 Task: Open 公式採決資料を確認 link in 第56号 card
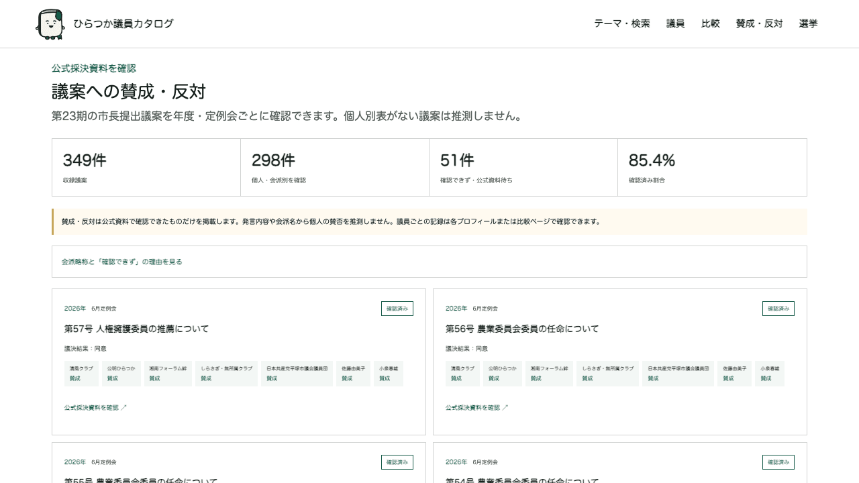click(x=476, y=407)
